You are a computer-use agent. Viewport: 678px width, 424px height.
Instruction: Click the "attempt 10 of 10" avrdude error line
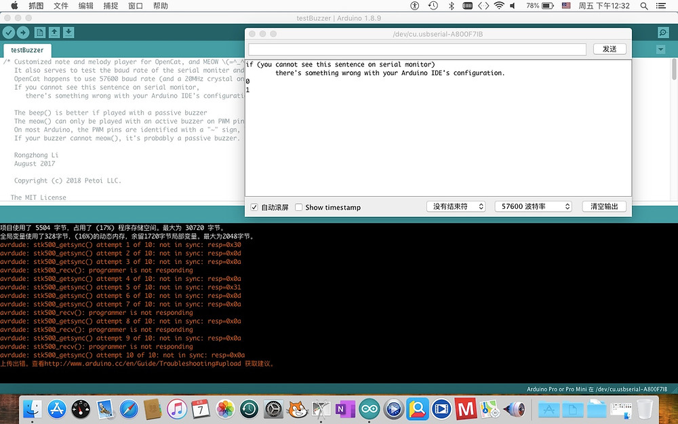coord(122,355)
